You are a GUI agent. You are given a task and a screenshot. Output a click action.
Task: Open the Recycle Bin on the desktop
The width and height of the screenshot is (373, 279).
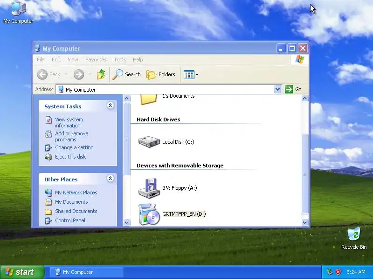(354, 238)
